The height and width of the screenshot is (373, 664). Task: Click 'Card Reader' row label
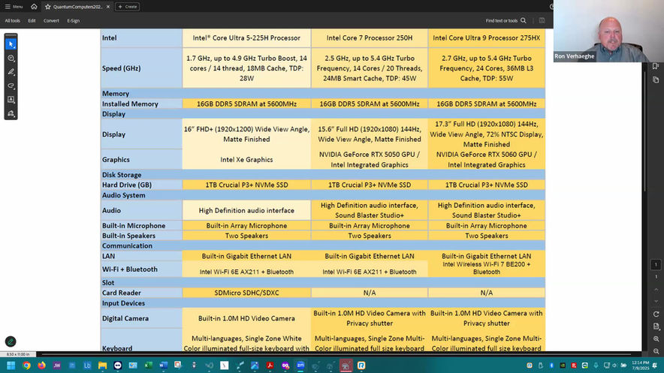tap(121, 293)
